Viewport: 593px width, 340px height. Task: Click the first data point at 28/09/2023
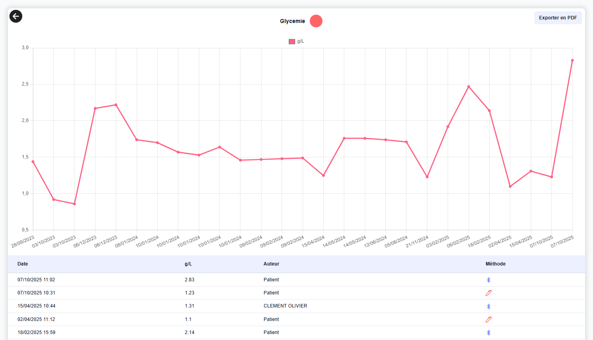[33, 162]
